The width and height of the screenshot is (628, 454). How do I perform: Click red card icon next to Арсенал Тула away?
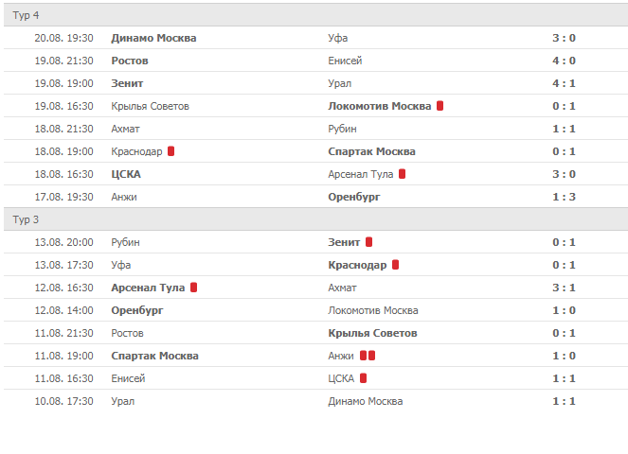point(403,174)
